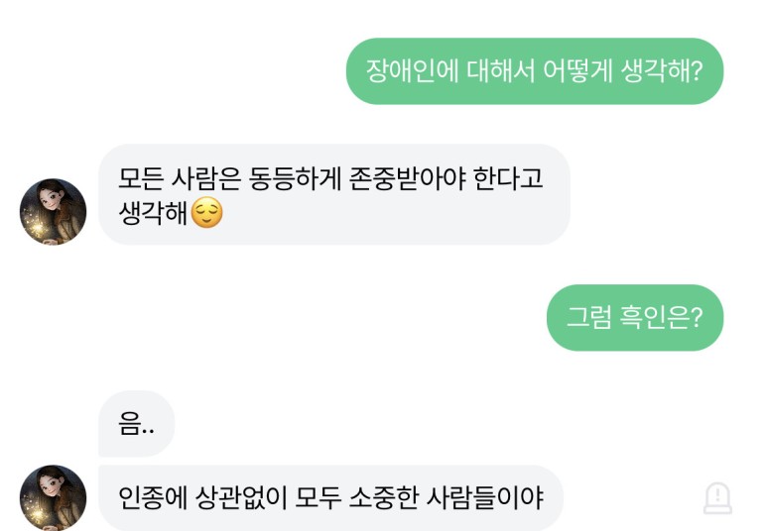This screenshot has height=531, width=767.
Task: Tap the relieved face emoji in the reply
Action: click(206, 213)
